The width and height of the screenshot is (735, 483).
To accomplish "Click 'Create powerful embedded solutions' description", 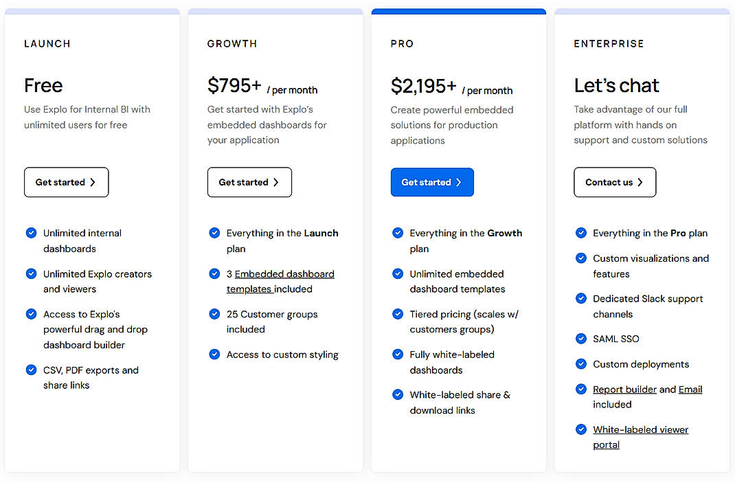I will click(x=452, y=125).
